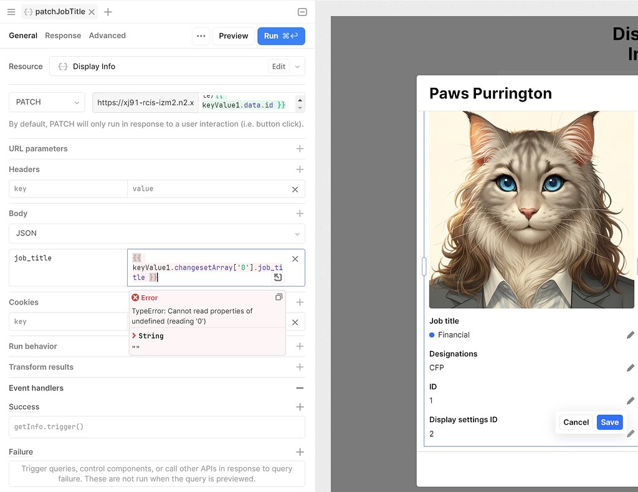
Task: Add a new header row
Action: click(300, 169)
